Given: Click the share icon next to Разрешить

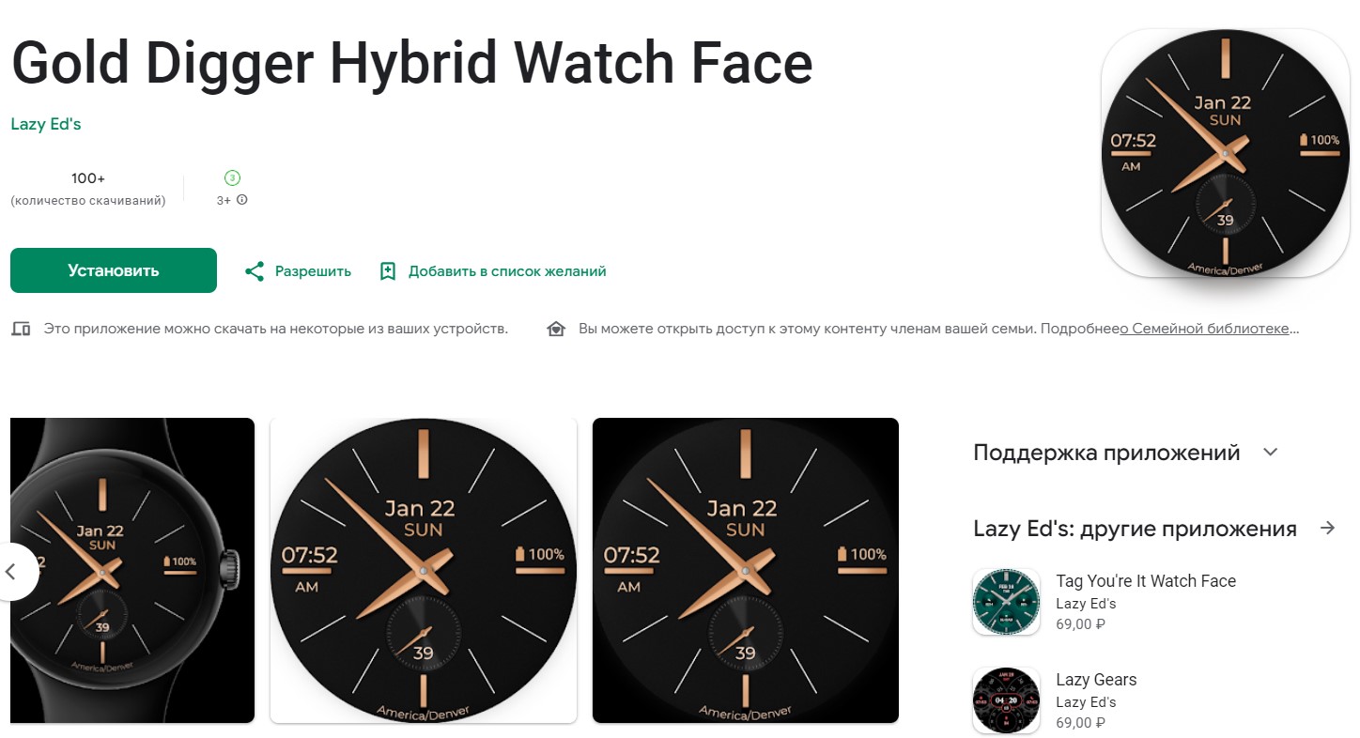Looking at the screenshot, I should click(x=254, y=271).
